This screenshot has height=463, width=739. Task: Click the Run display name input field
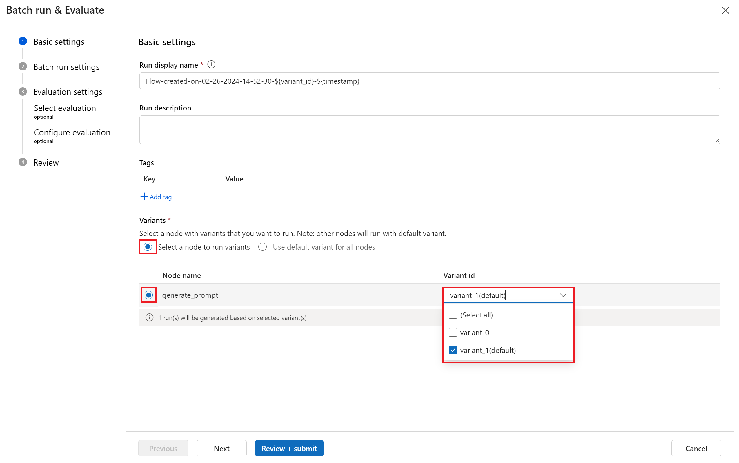tap(429, 81)
